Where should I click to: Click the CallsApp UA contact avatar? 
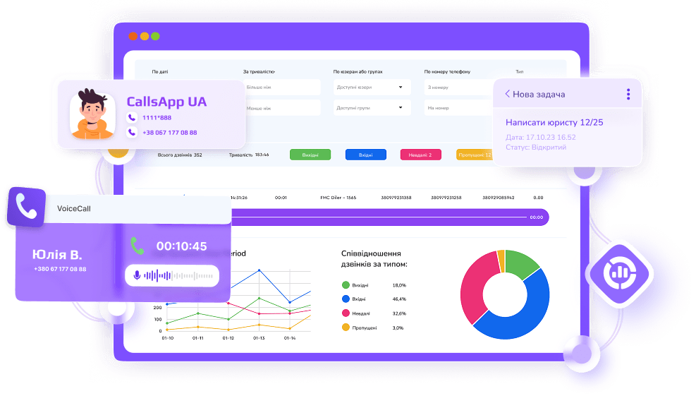(x=92, y=114)
